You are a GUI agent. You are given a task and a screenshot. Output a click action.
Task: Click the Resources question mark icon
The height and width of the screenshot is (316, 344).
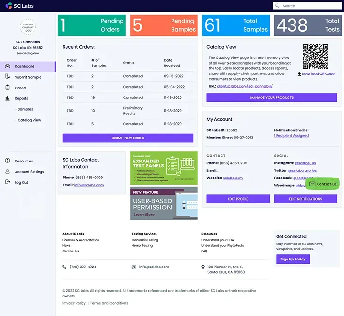point(8,161)
